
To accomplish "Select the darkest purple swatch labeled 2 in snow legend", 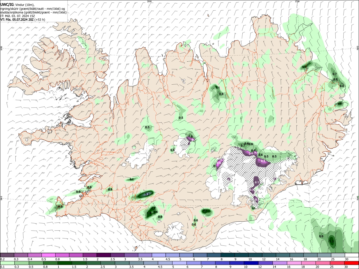I will 103,255.
